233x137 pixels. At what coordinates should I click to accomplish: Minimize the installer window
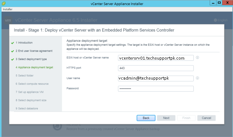click(213, 3)
